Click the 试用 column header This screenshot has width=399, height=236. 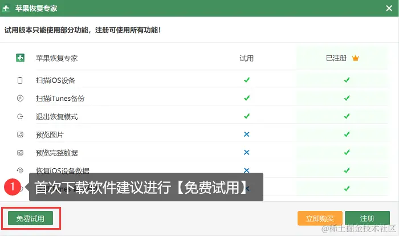pyautogui.click(x=247, y=58)
